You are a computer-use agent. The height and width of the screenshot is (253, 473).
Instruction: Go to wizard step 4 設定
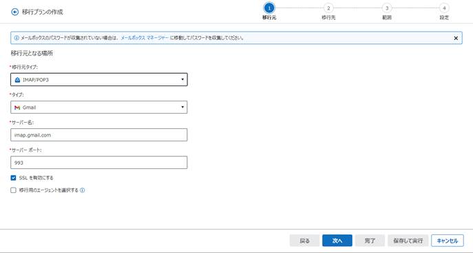[444, 8]
